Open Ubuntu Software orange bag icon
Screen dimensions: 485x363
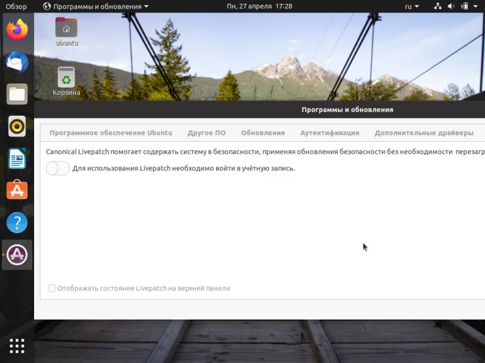tap(17, 190)
